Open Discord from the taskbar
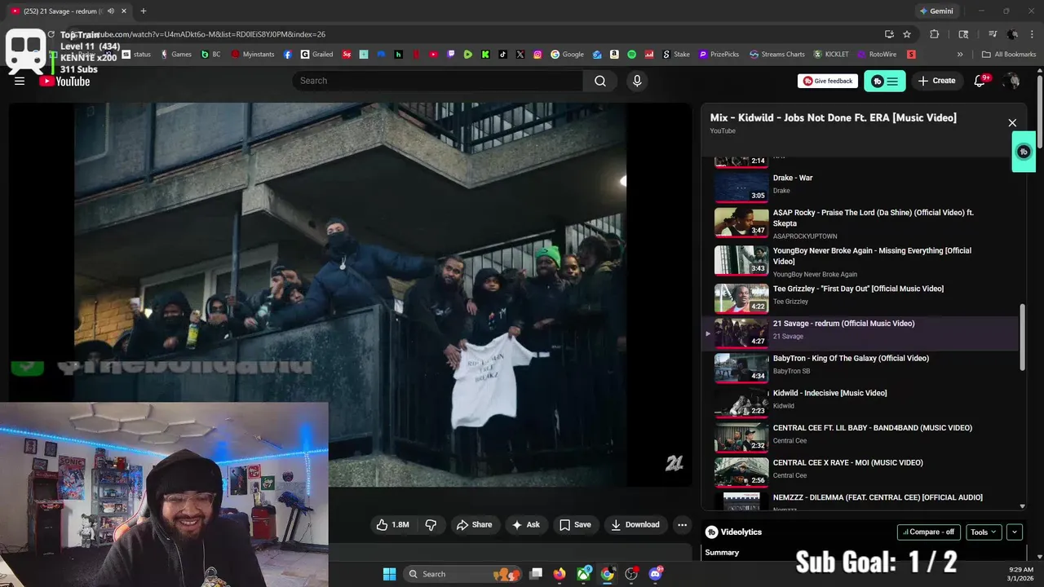The image size is (1044, 587). (655, 574)
